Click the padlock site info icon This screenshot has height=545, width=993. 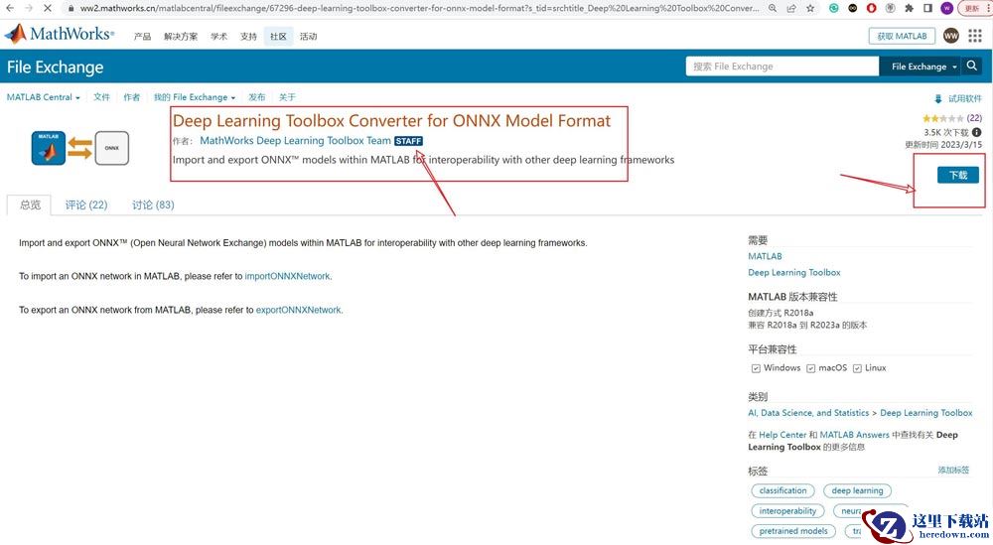click(x=71, y=8)
